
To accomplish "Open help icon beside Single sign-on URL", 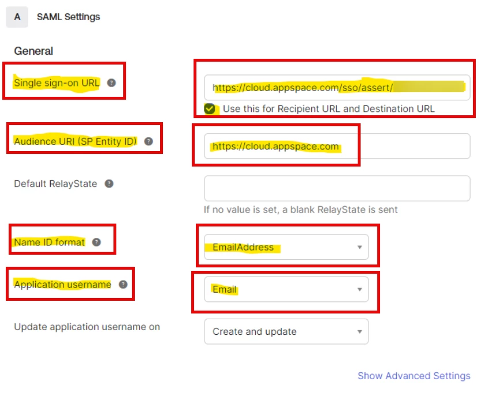I will coord(111,83).
